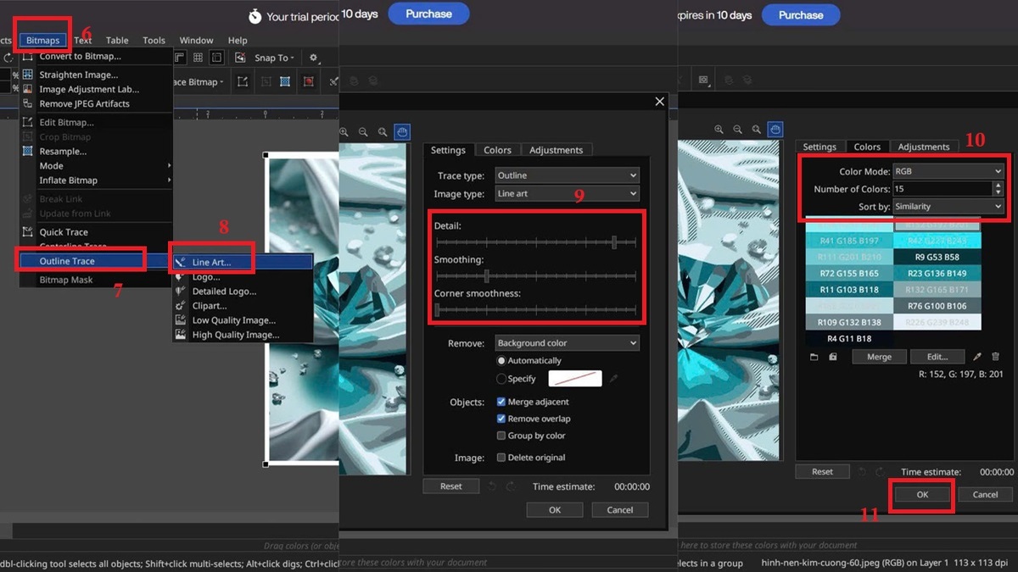Open Remove dropdown showing Background color

pos(567,343)
